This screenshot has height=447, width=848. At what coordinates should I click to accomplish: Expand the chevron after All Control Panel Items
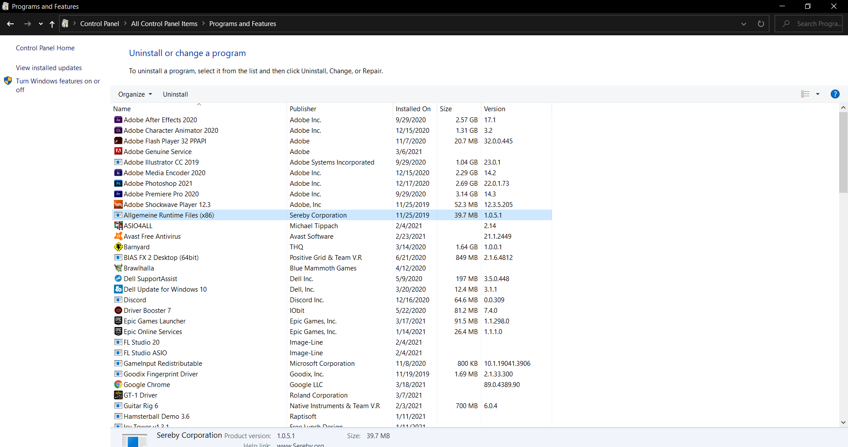click(x=204, y=23)
